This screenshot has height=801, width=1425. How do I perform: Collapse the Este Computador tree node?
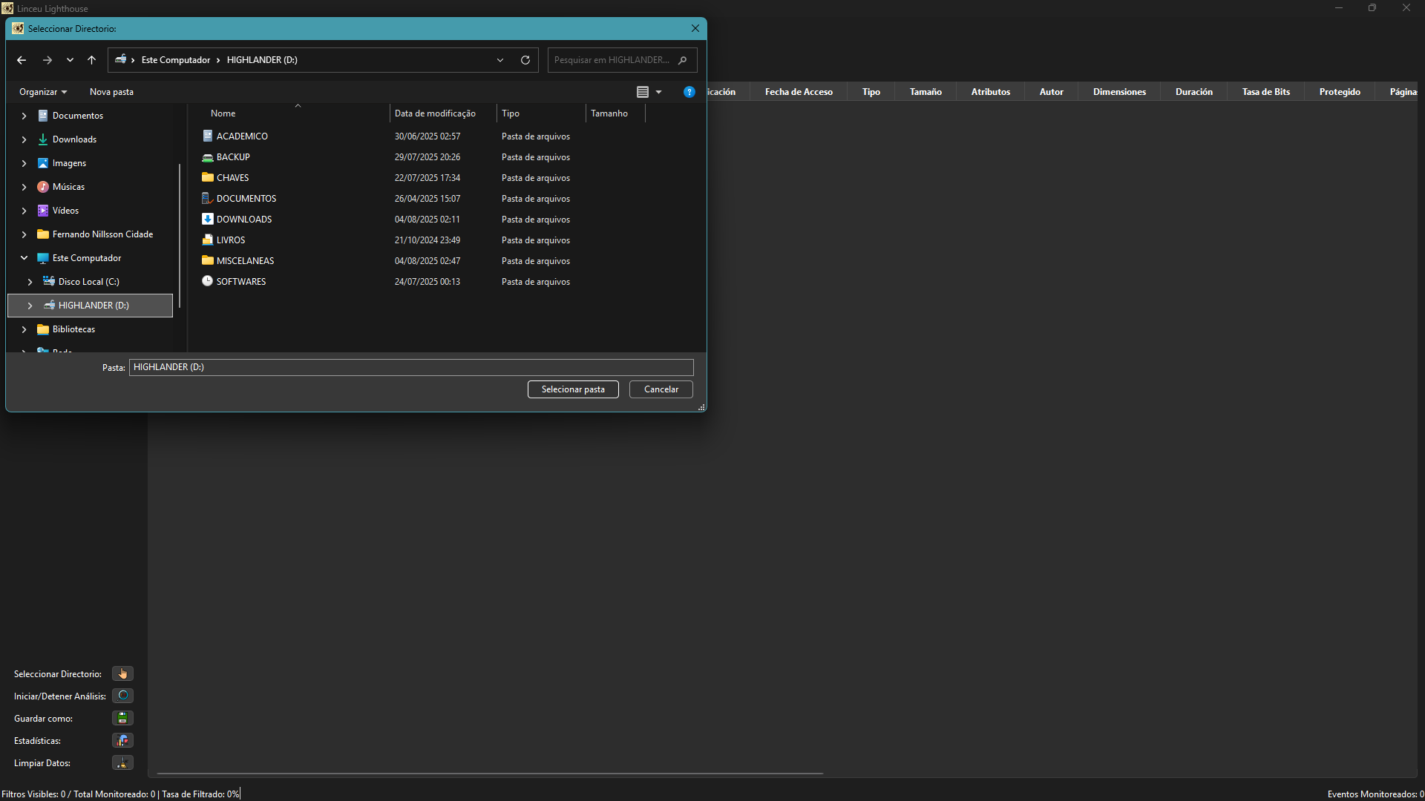click(24, 258)
